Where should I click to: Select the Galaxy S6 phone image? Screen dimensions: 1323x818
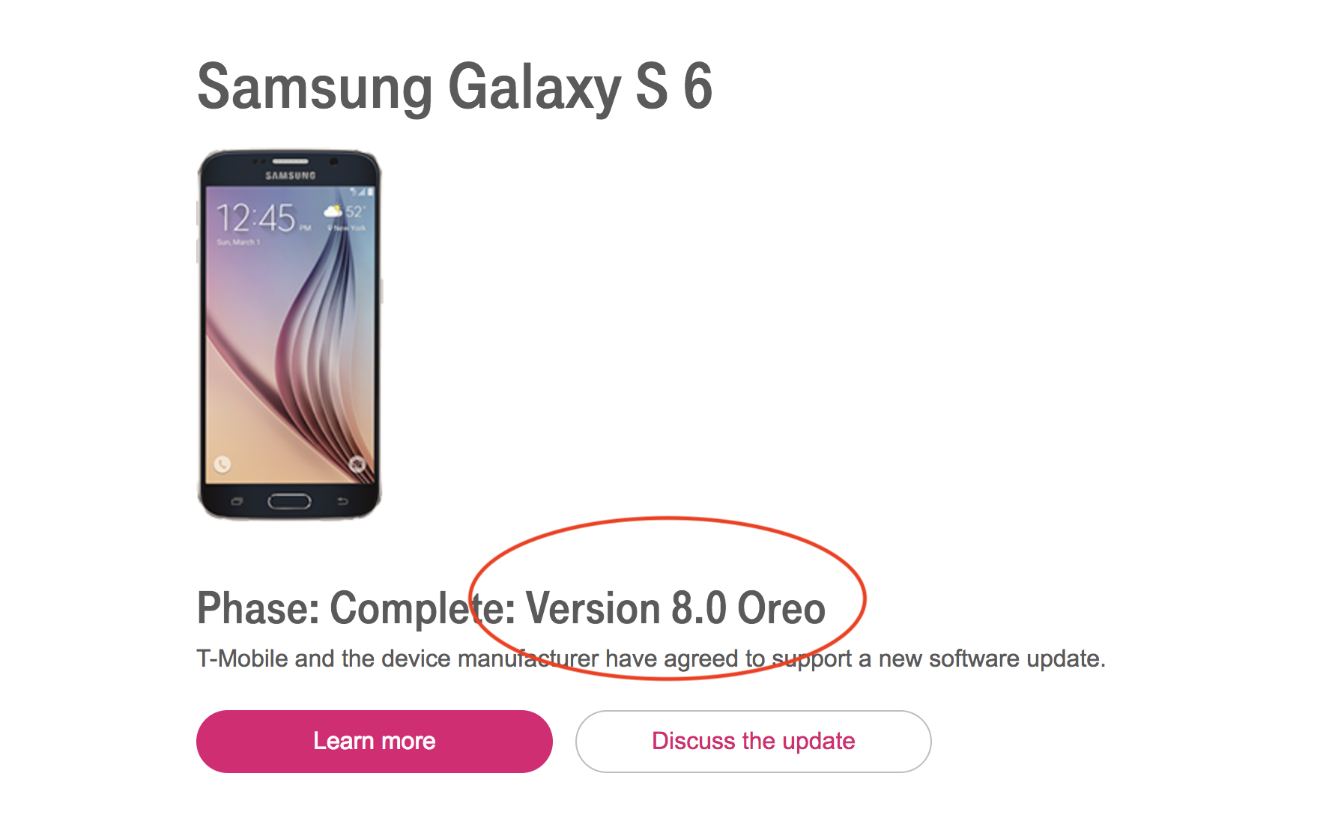[x=290, y=334]
